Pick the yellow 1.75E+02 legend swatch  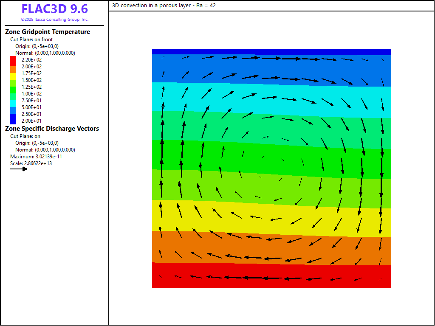pos(13,73)
